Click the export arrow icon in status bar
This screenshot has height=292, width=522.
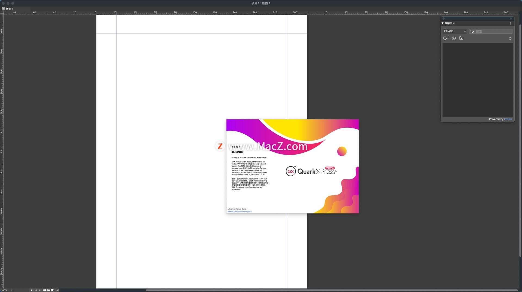57,290
